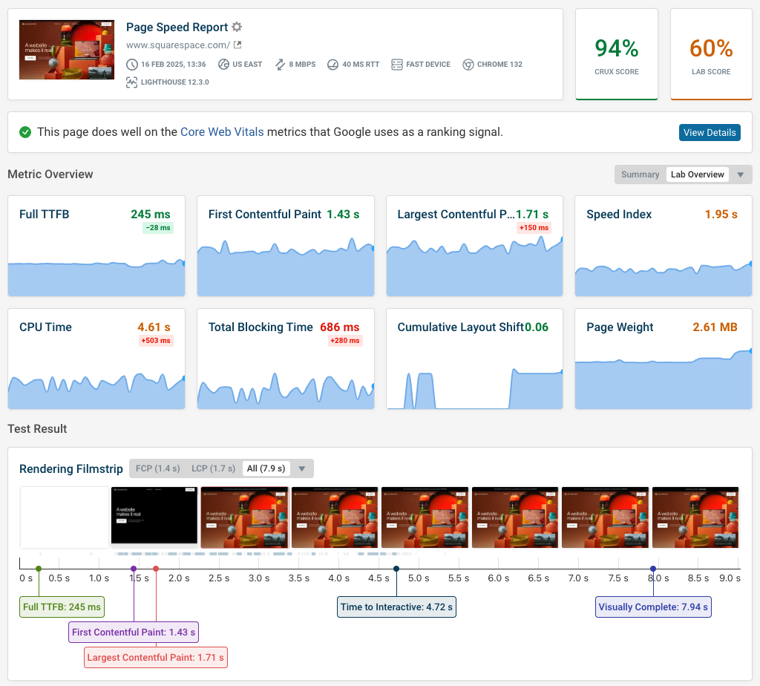Image resolution: width=760 pixels, height=686 pixels.
Task: Click the red Largest Contentful Paint timeline dot
Action: coord(156,569)
